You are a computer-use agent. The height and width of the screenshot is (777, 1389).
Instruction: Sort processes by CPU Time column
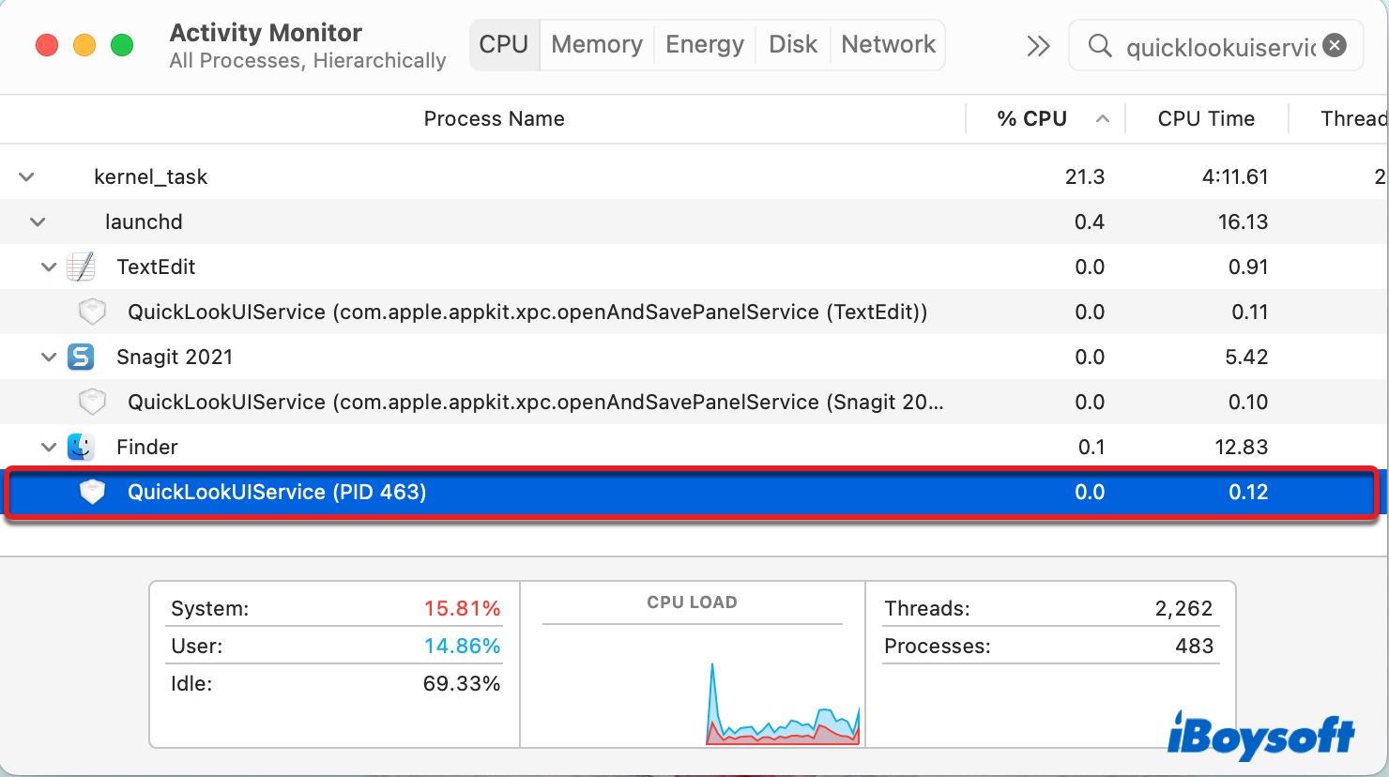pos(1206,119)
